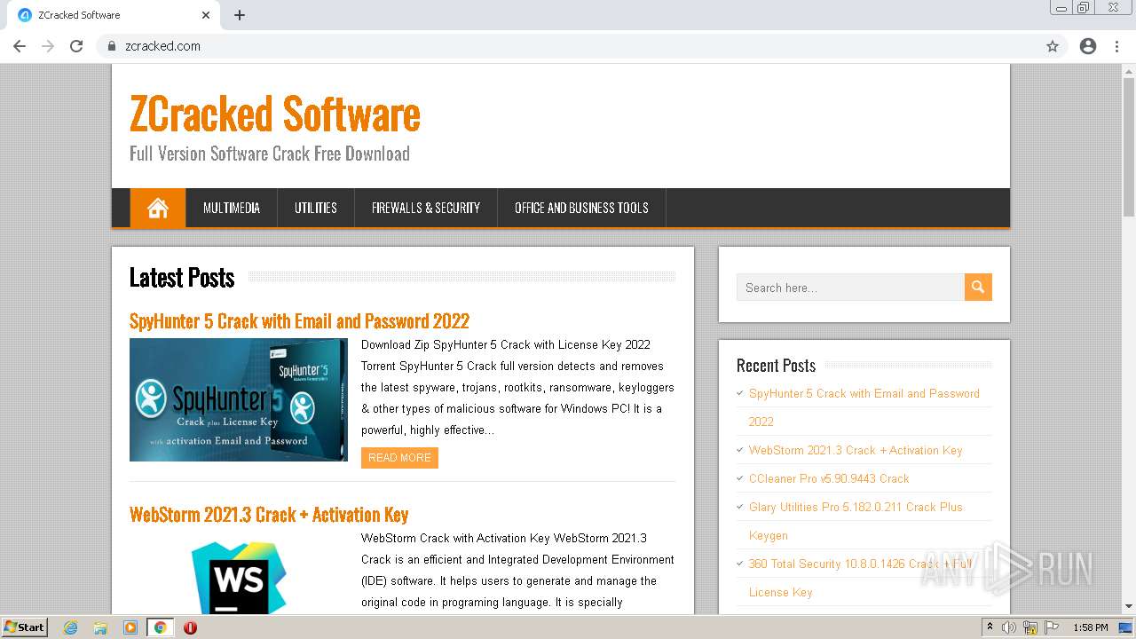Click the READ MORE button for SpyHunter
The width and height of the screenshot is (1136, 639).
tap(399, 458)
